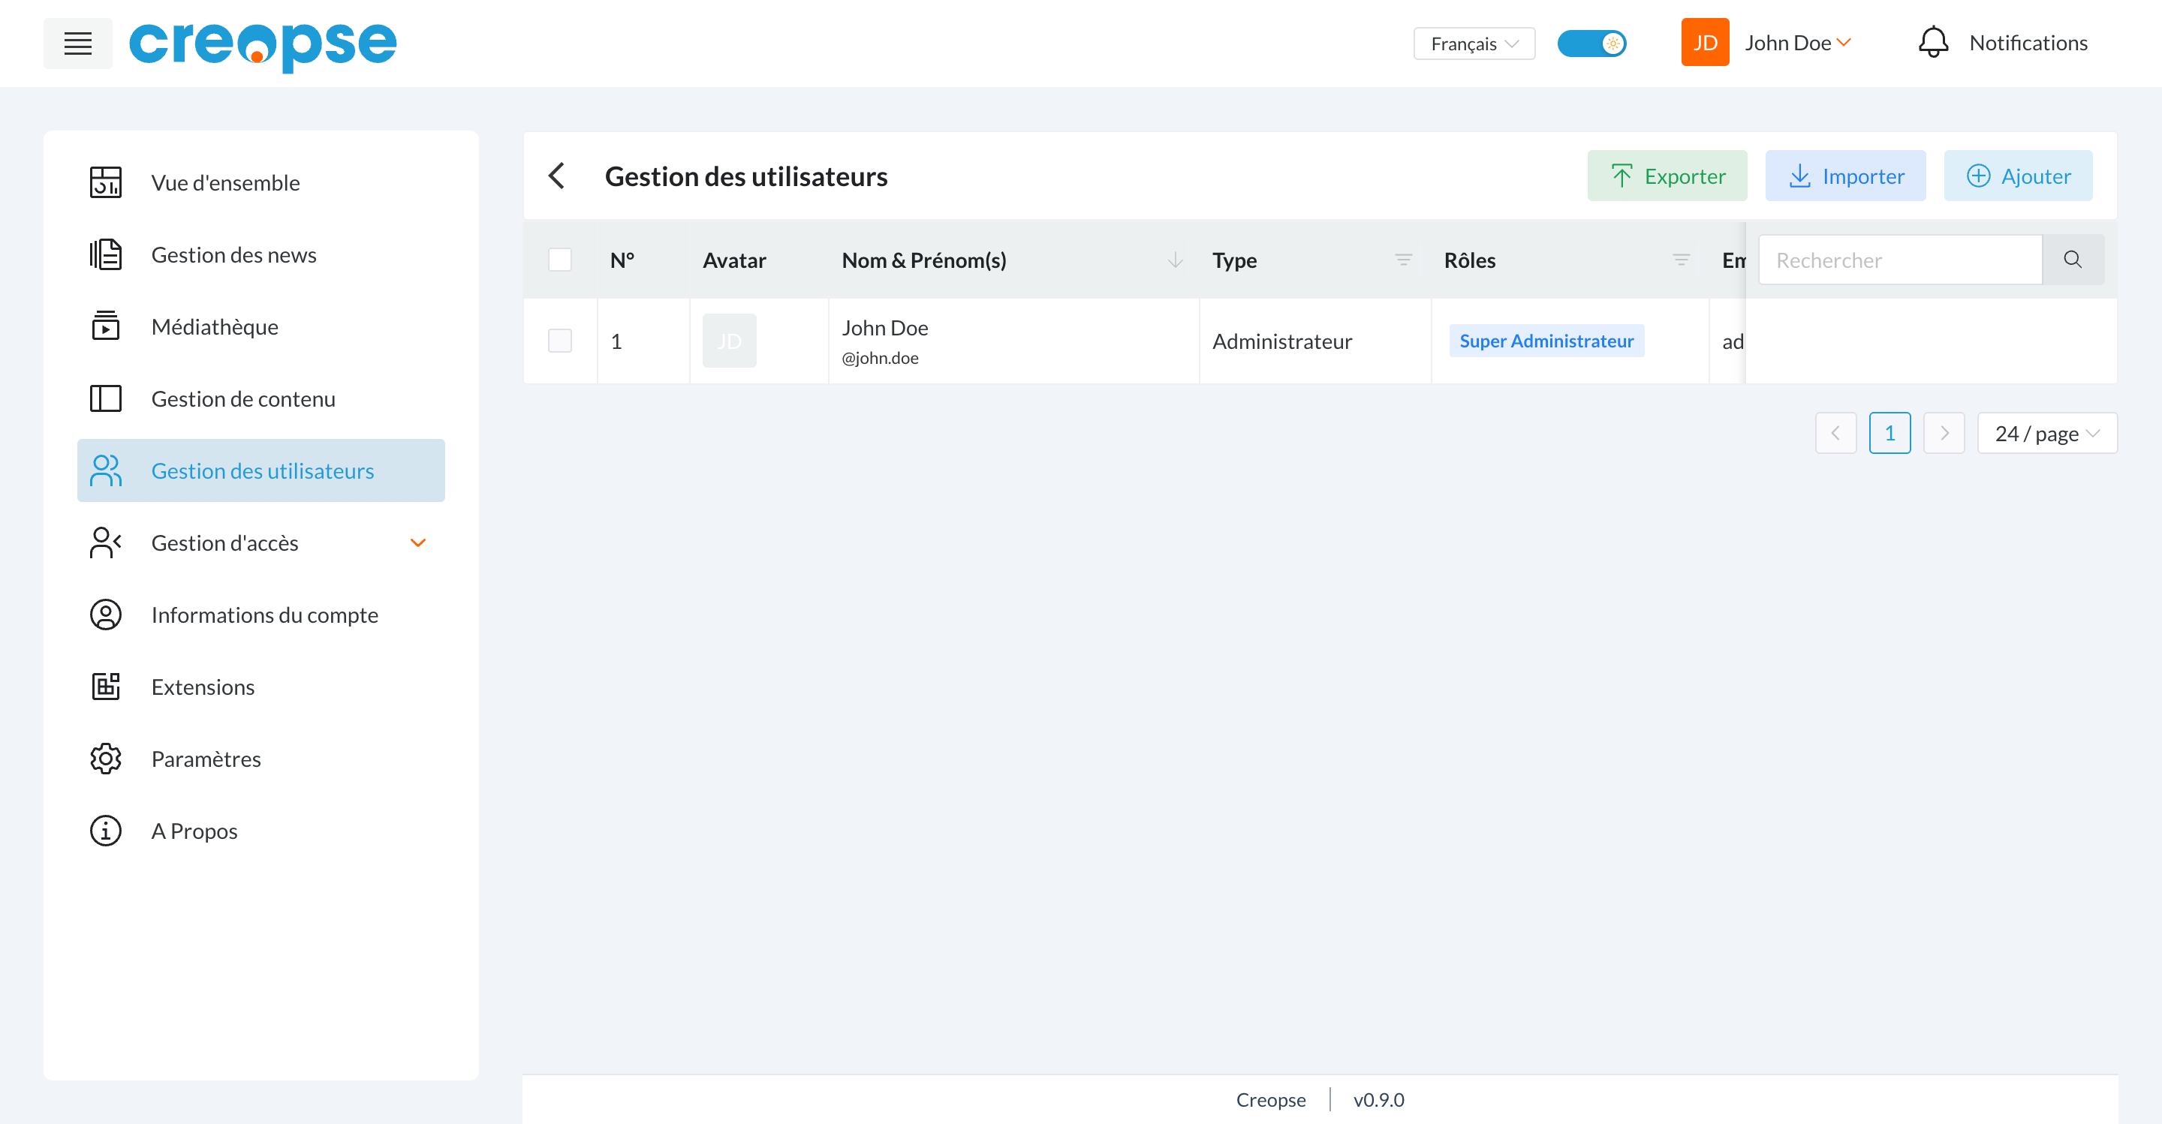Expand the Gestion d'accès orange chevron
The height and width of the screenshot is (1124, 2162).
click(x=418, y=542)
